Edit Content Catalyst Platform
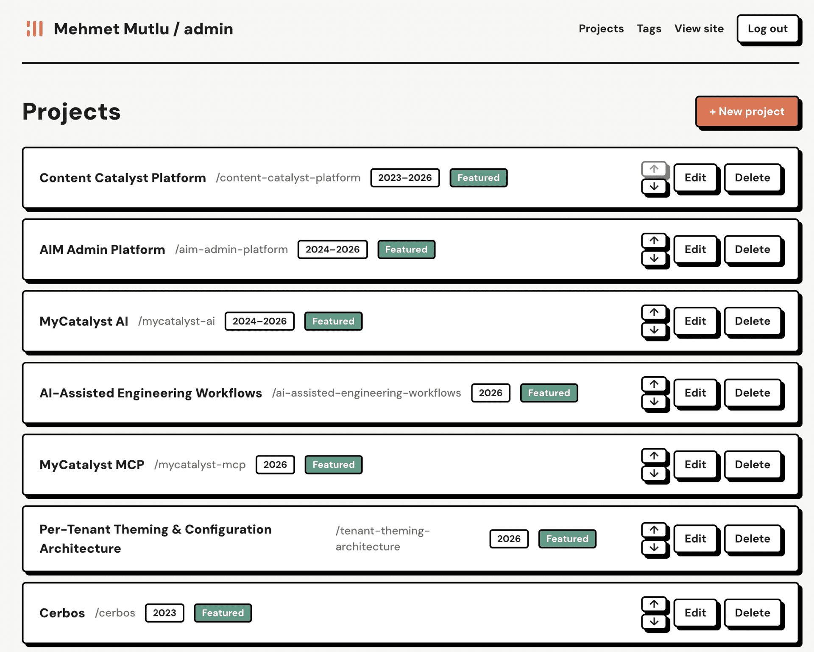 pyautogui.click(x=695, y=178)
